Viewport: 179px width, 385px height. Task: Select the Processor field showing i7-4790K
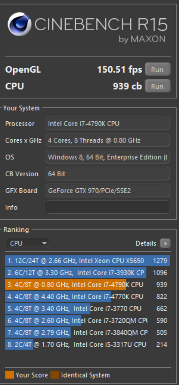click(108, 124)
